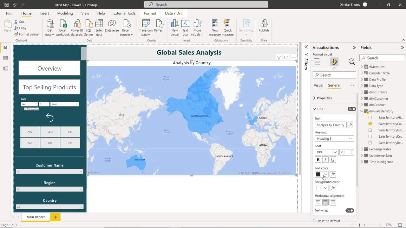Open the File menu
Image resolution: width=406 pixels, height=228 pixels.
point(9,13)
